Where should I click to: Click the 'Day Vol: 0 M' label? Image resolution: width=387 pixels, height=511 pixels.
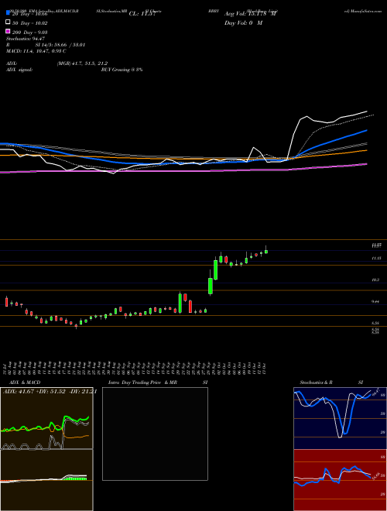(243, 23)
